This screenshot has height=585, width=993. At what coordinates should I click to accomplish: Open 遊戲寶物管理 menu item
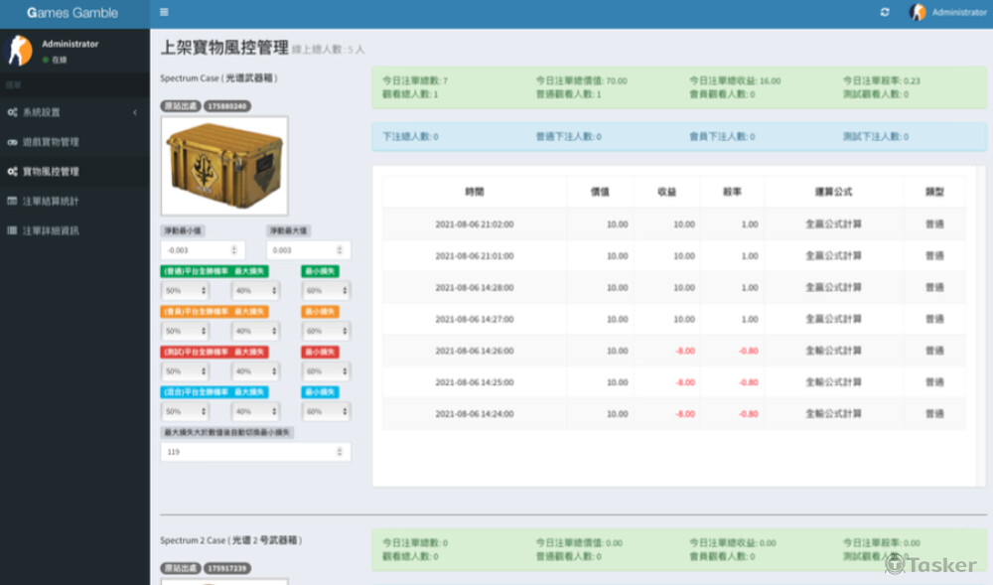click(51, 142)
